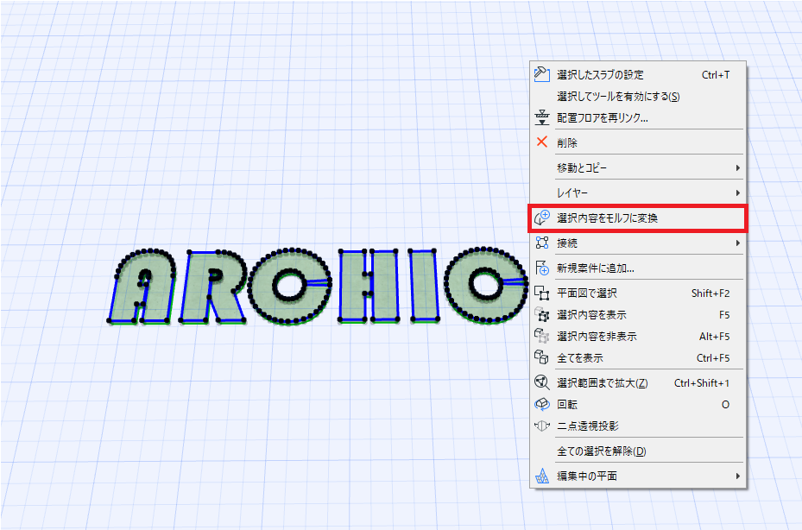802x530 pixels.
Task: Click the orbit icon beside 回転
Action: pyautogui.click(x=541, y=404)
